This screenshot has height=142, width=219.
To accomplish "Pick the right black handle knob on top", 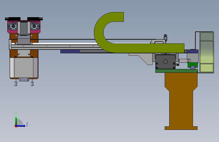I will [x=35, y=19].
